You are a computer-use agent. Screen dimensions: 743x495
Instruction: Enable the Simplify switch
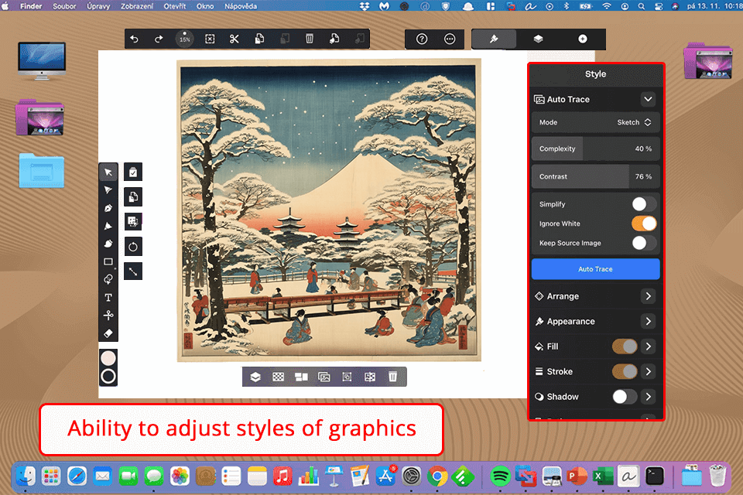click(x=644, y=204)
